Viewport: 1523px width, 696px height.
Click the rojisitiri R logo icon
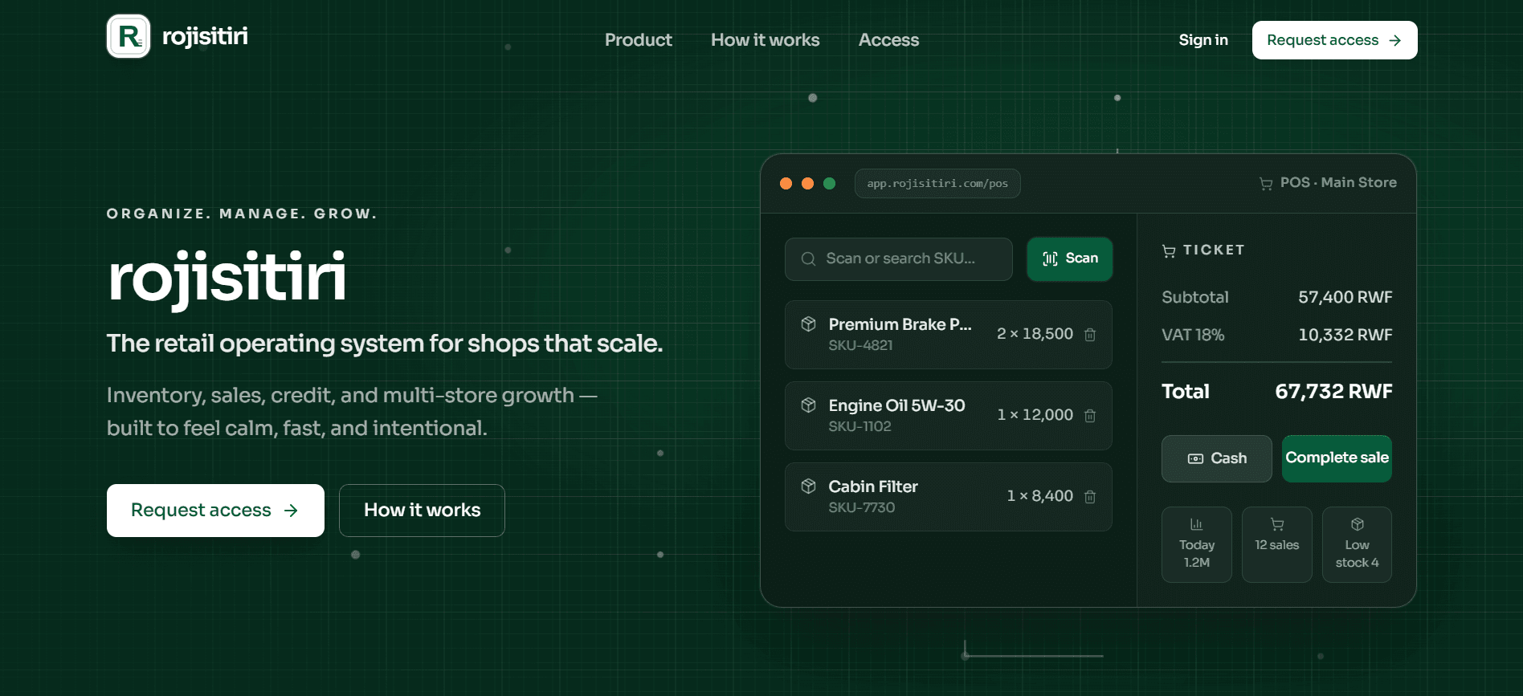129,36
